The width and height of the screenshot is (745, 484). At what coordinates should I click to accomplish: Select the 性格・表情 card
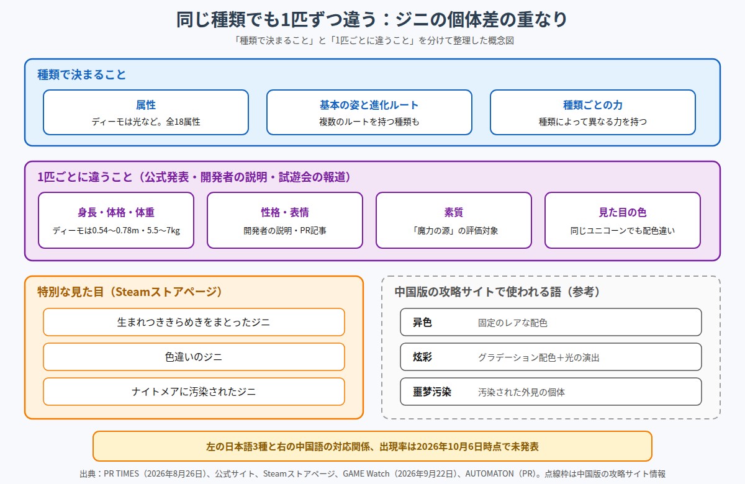[285, 220]
